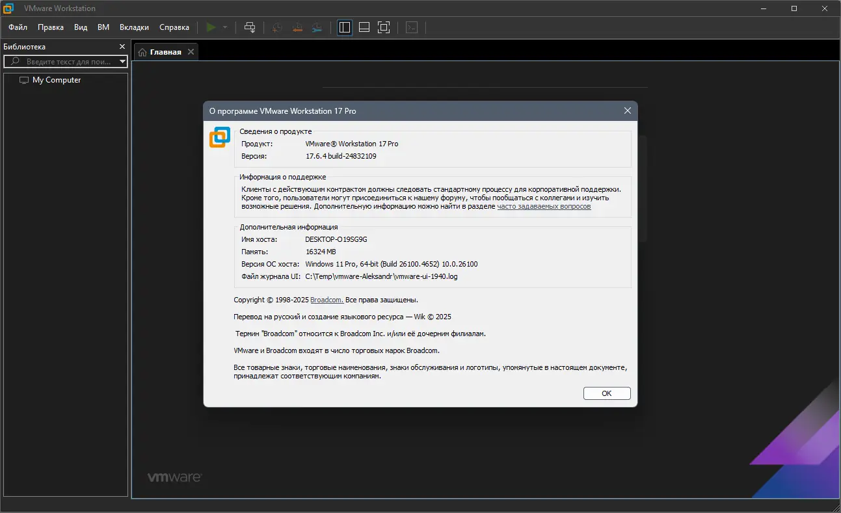Click the product name VMware® Workstation 17 Pro

point(352,144)
